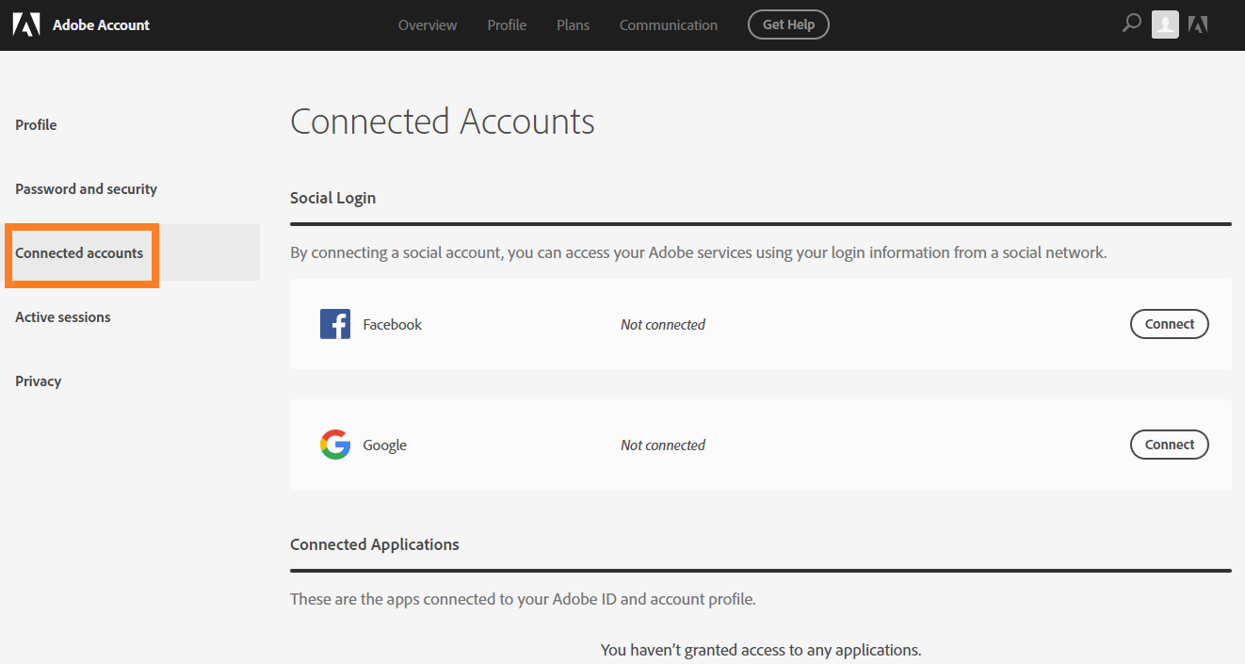Open Communication in top navigation

click(x=669, y=25)
